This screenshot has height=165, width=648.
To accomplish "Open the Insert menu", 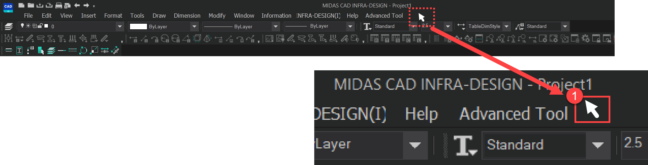I will click(x=88, y=16).
